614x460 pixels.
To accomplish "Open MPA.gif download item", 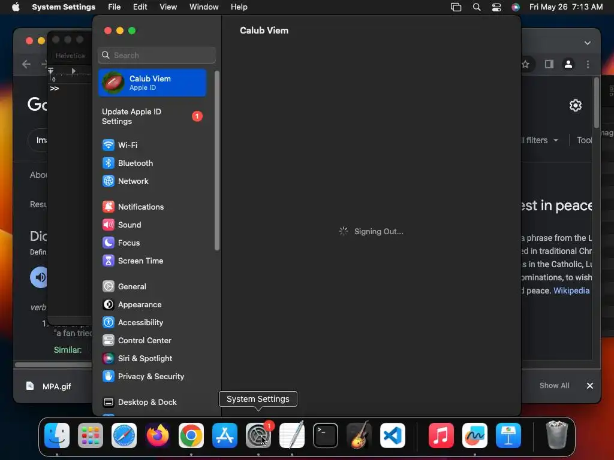I will (x=49, y=386).
